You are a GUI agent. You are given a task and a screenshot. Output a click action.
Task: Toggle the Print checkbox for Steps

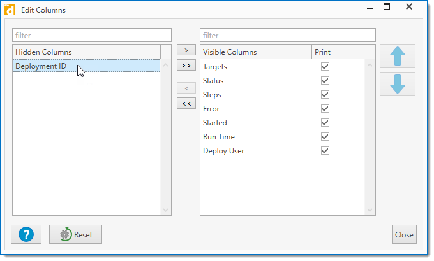click(x=325, y=95)
